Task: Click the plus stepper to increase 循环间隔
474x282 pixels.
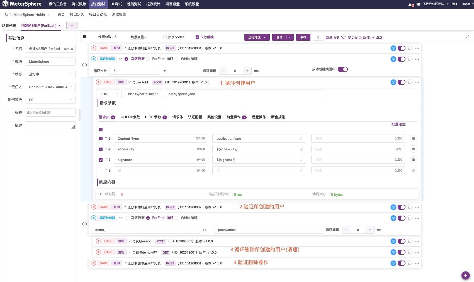Action: (x=247, y=71)
